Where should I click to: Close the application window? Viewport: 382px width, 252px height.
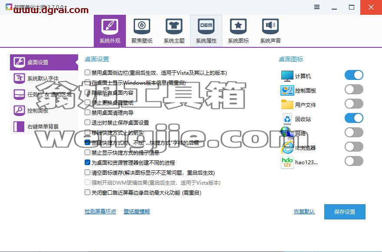pos(371,7)
